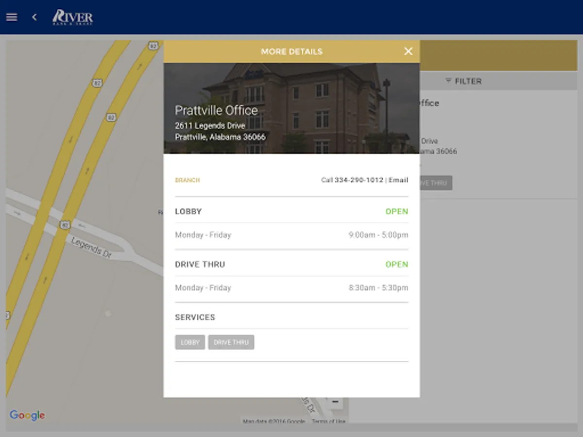Zoom out the map with minus button

pyautogui.click(x=335, y=402)
